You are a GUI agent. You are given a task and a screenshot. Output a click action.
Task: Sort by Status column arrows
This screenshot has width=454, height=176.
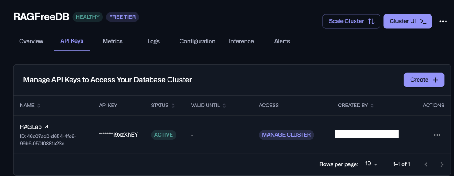pyautogui.click(x=173, y=106)
